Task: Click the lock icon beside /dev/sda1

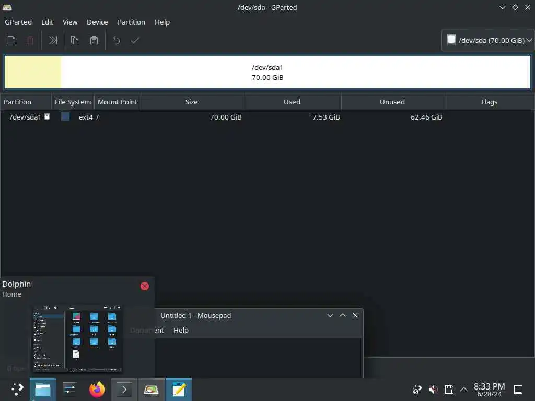Action: pos(47,116)
